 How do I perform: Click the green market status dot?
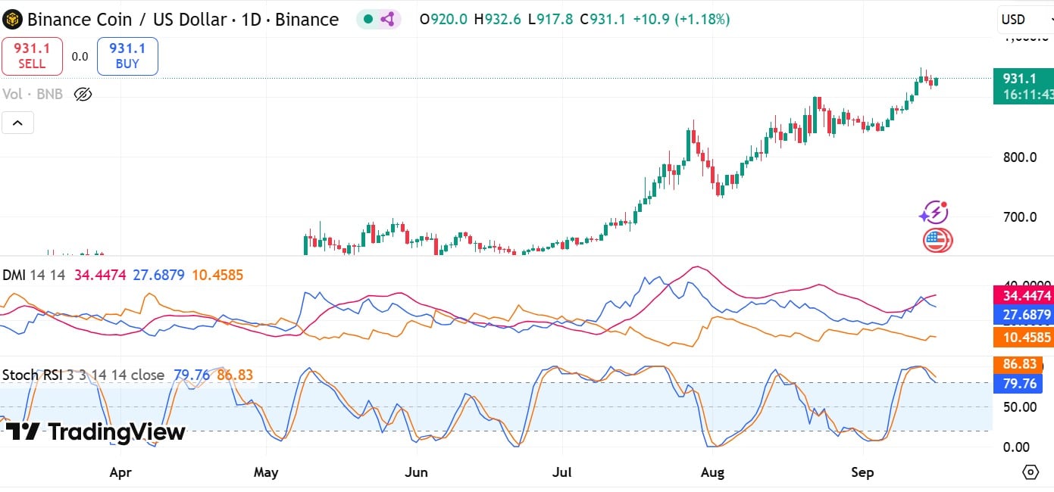coord(368,20)
